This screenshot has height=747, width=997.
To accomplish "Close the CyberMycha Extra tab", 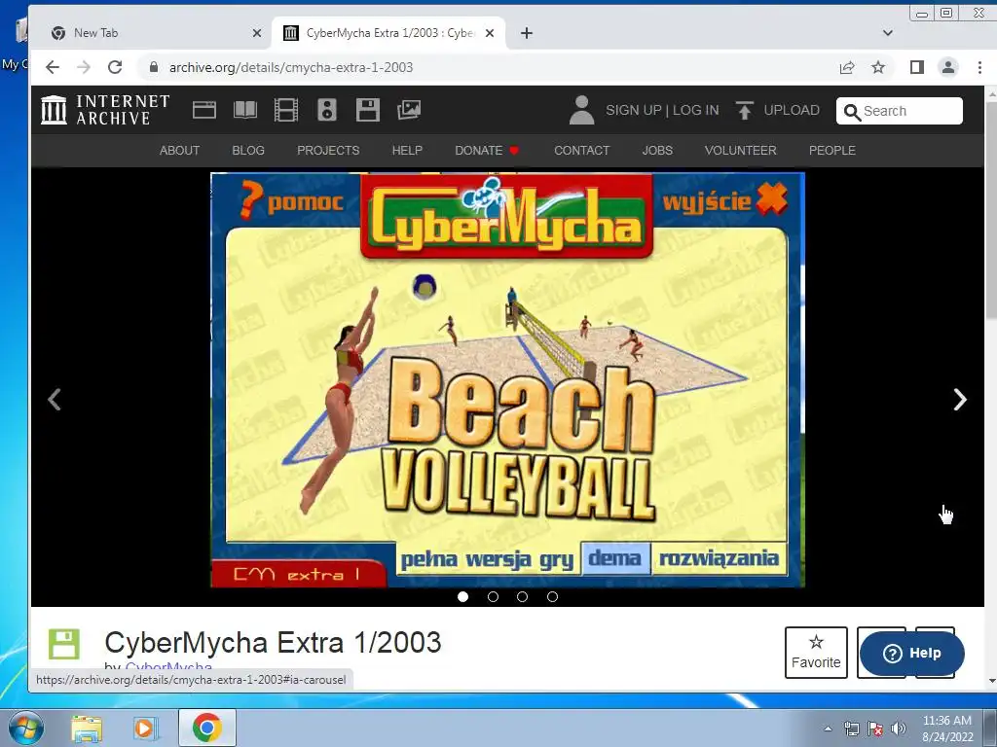I will 490,33.
